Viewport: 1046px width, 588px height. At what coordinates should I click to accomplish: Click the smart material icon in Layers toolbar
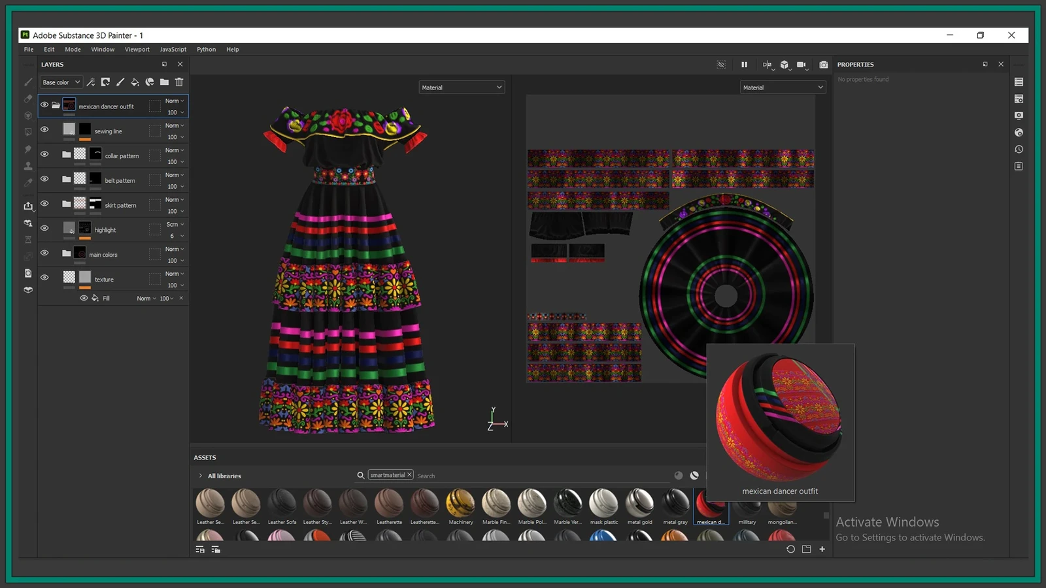click(x=150, y=82)
